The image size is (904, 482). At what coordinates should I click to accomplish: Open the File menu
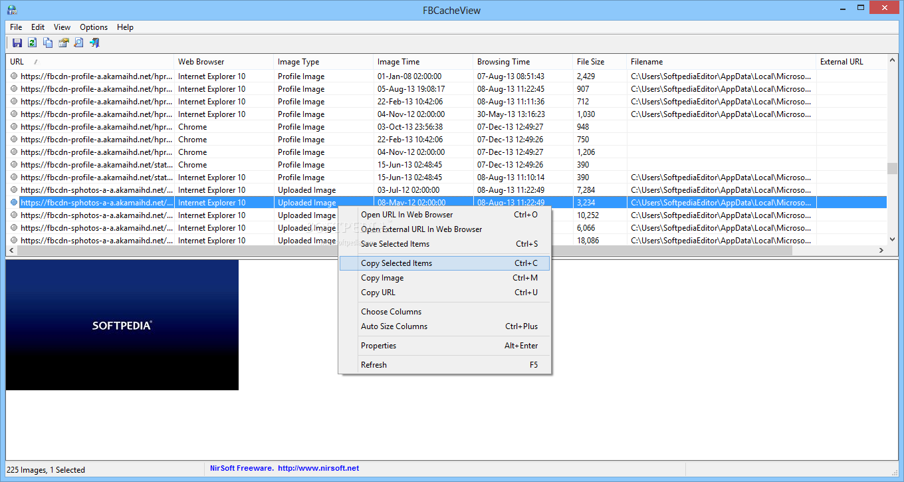(x=16, y=27)
